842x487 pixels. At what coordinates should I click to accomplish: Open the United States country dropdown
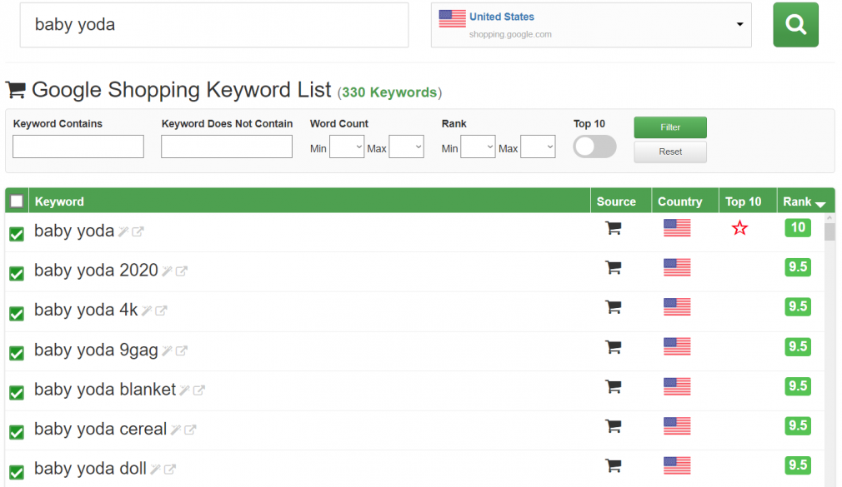[x=591, y=25]
